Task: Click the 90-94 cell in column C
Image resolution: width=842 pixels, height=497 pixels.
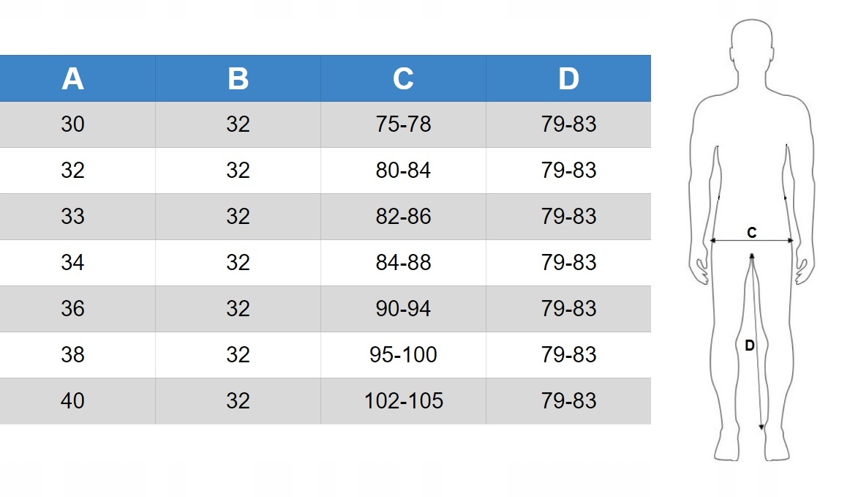Action: pyautogui.click(x=403, y=309)
